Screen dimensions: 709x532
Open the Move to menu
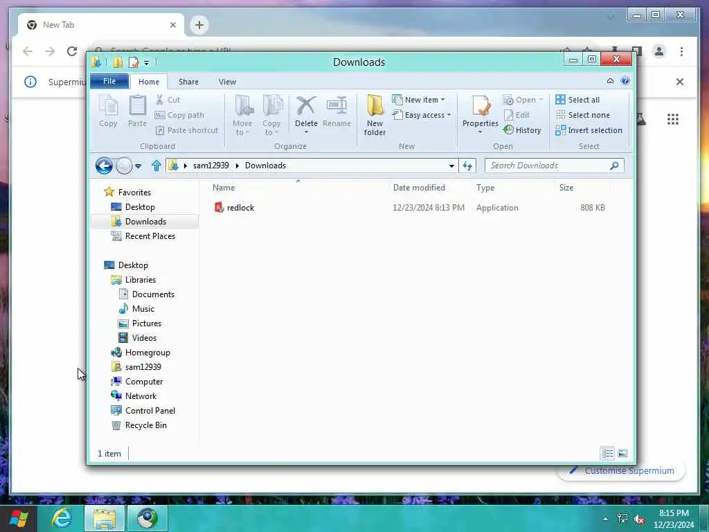(242, 116)
